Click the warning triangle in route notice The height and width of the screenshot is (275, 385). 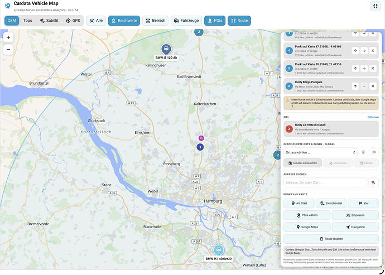(287, 100)
